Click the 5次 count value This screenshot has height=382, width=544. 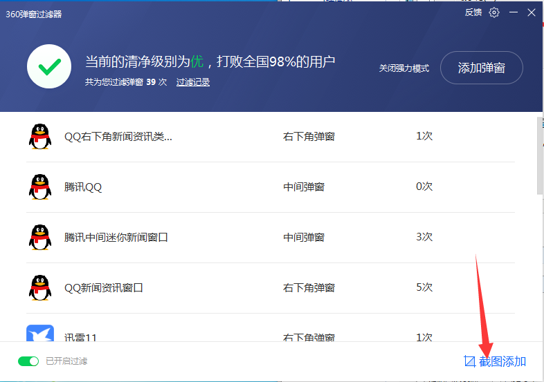424,287
